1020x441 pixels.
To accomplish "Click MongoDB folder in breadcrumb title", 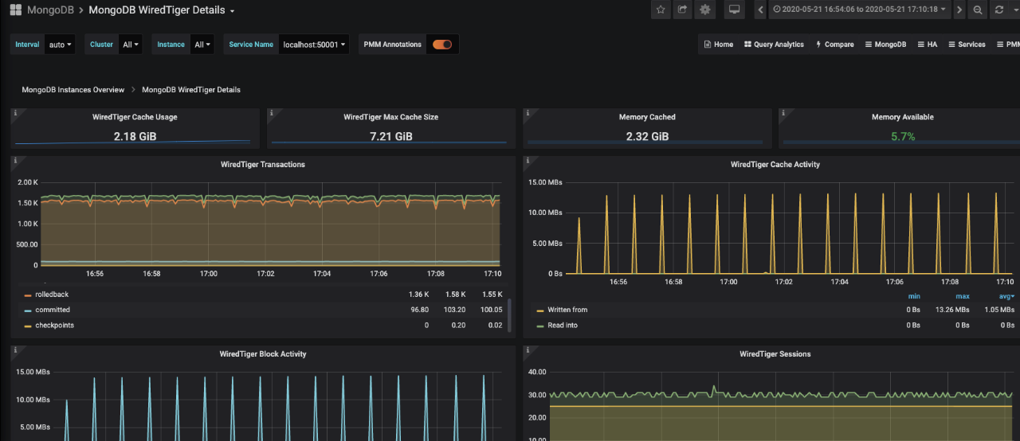I will tap(52, 10).
